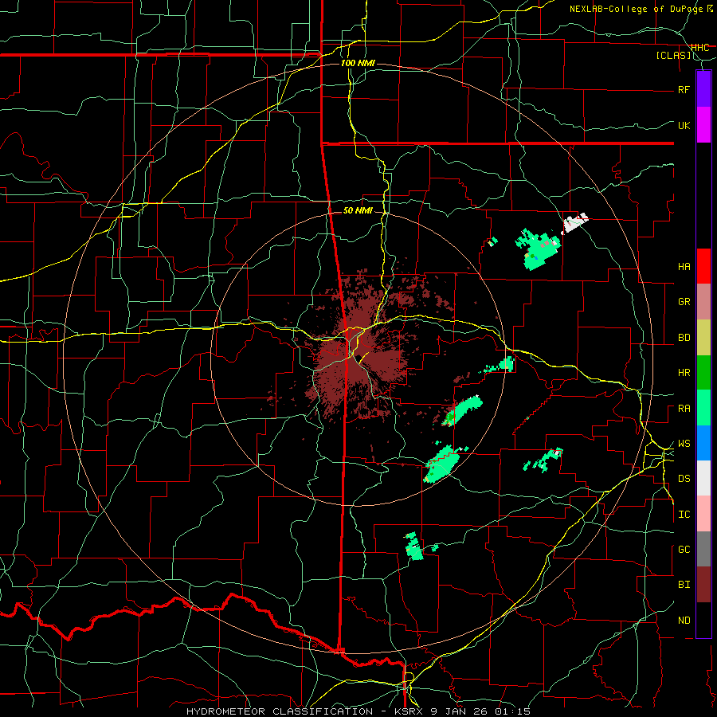717x717 pixels.
Task: Click the 50 NMI range ring label
Action: 358,210
